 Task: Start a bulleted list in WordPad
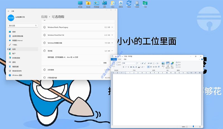point(154,63)
